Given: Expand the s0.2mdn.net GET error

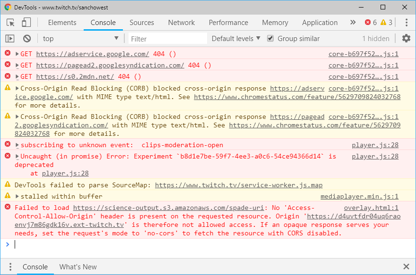Looking at the screenshot, I should point(17,77).
